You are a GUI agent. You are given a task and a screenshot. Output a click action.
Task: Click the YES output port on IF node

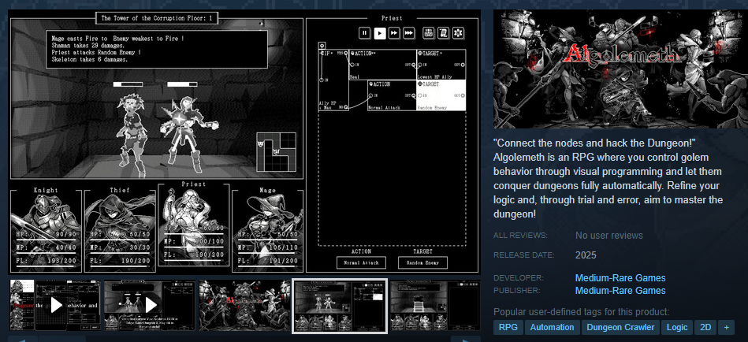(346, 53)
